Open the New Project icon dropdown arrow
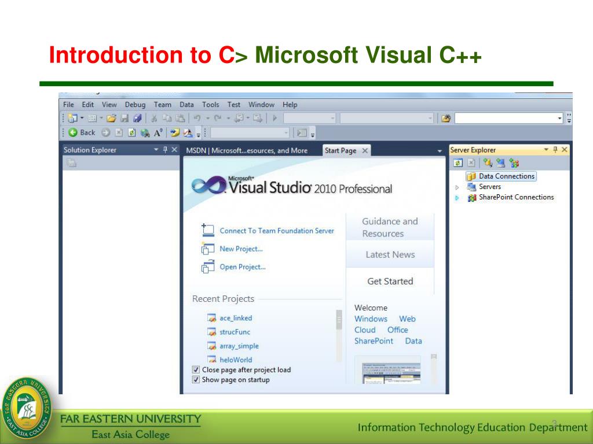Image resolution: width=593 pixels, height=444 pixels. point(82,118)
